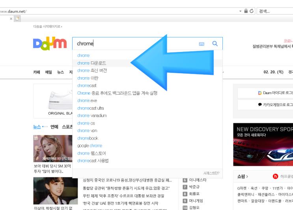
Task: Open the 이상아 학창시절 news thumbnail
Action: click(56, 191)
